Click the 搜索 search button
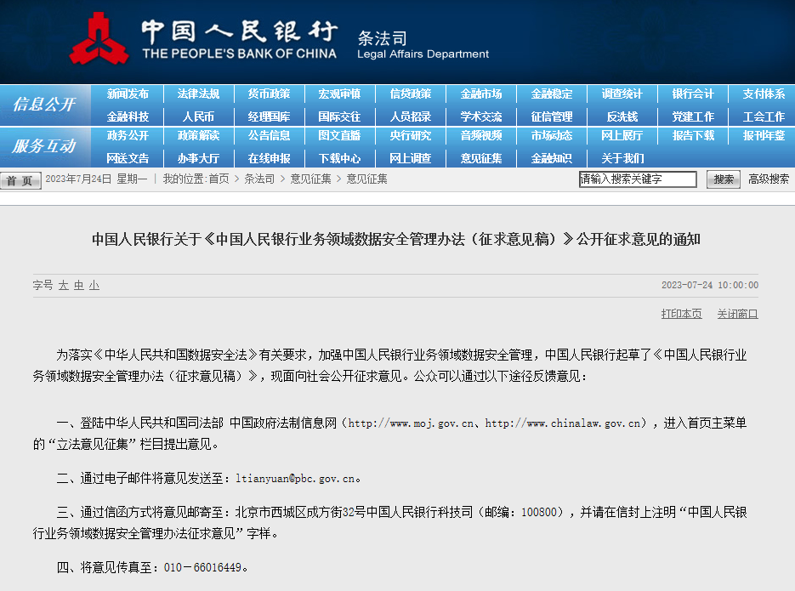Image resolution: width=795 pixels, height=591 pixels. tap(724, 179)
